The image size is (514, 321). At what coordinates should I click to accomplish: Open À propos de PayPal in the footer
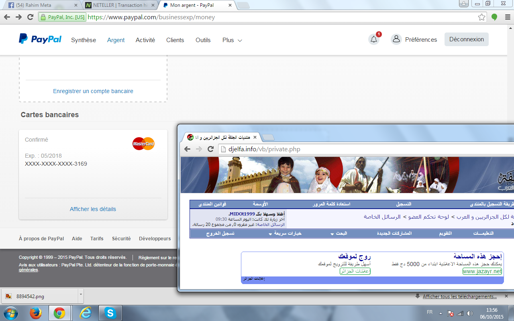click(x=41, y=238)
